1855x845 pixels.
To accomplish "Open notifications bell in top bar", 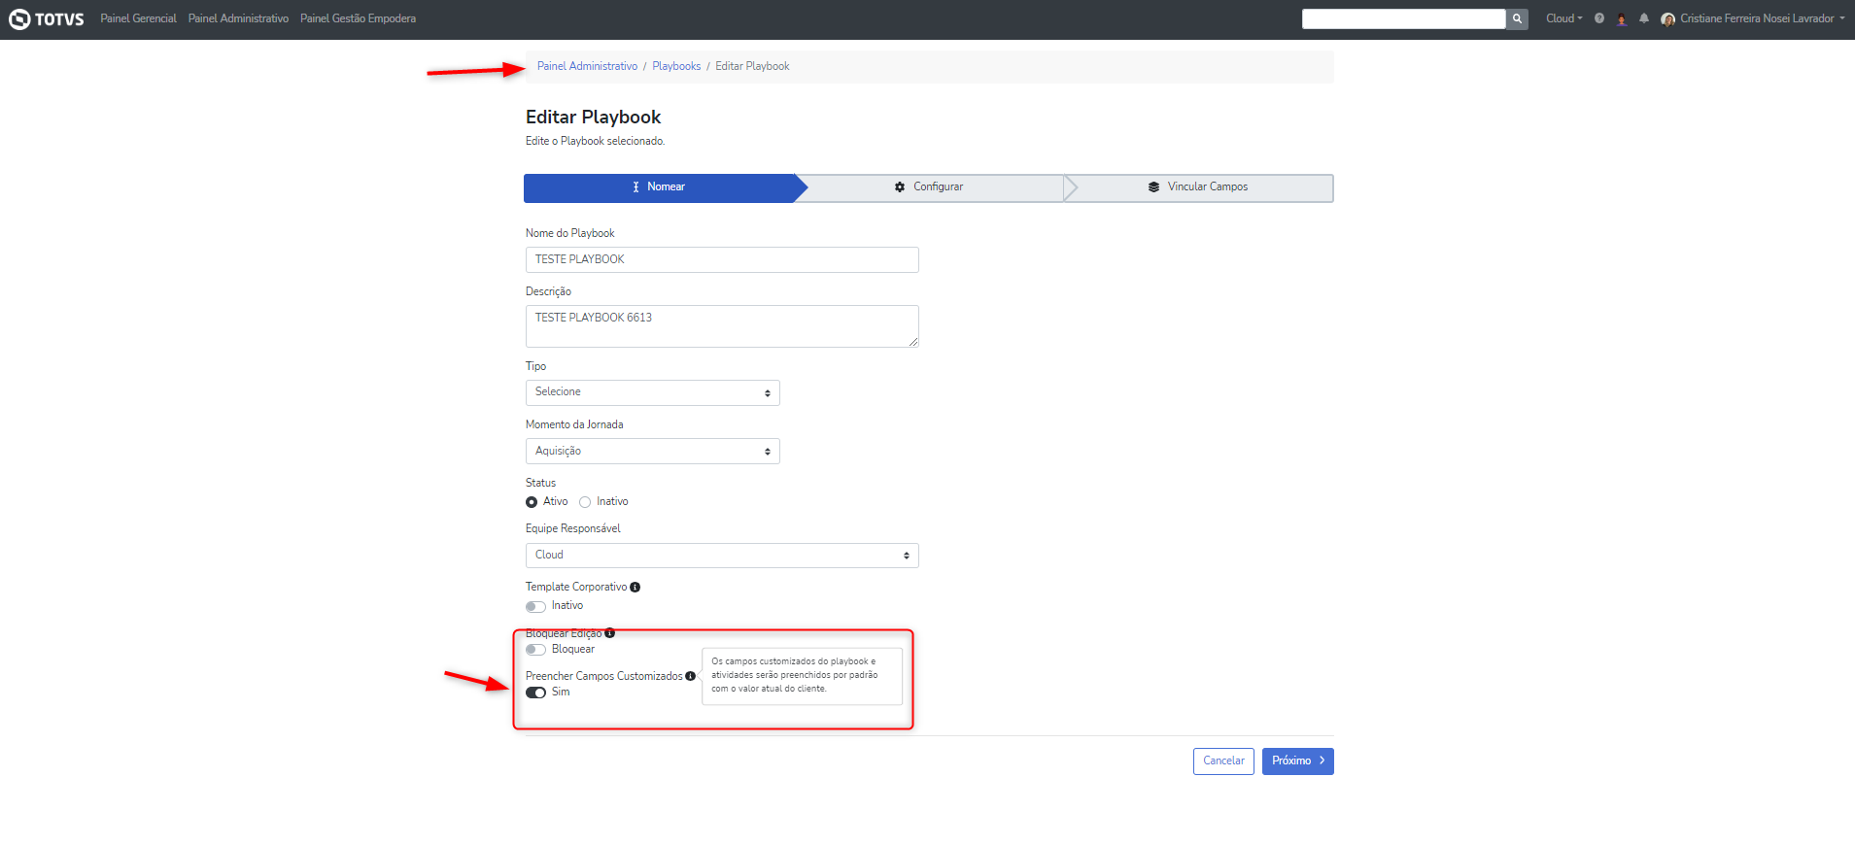I will click(x=1644, y=18).
